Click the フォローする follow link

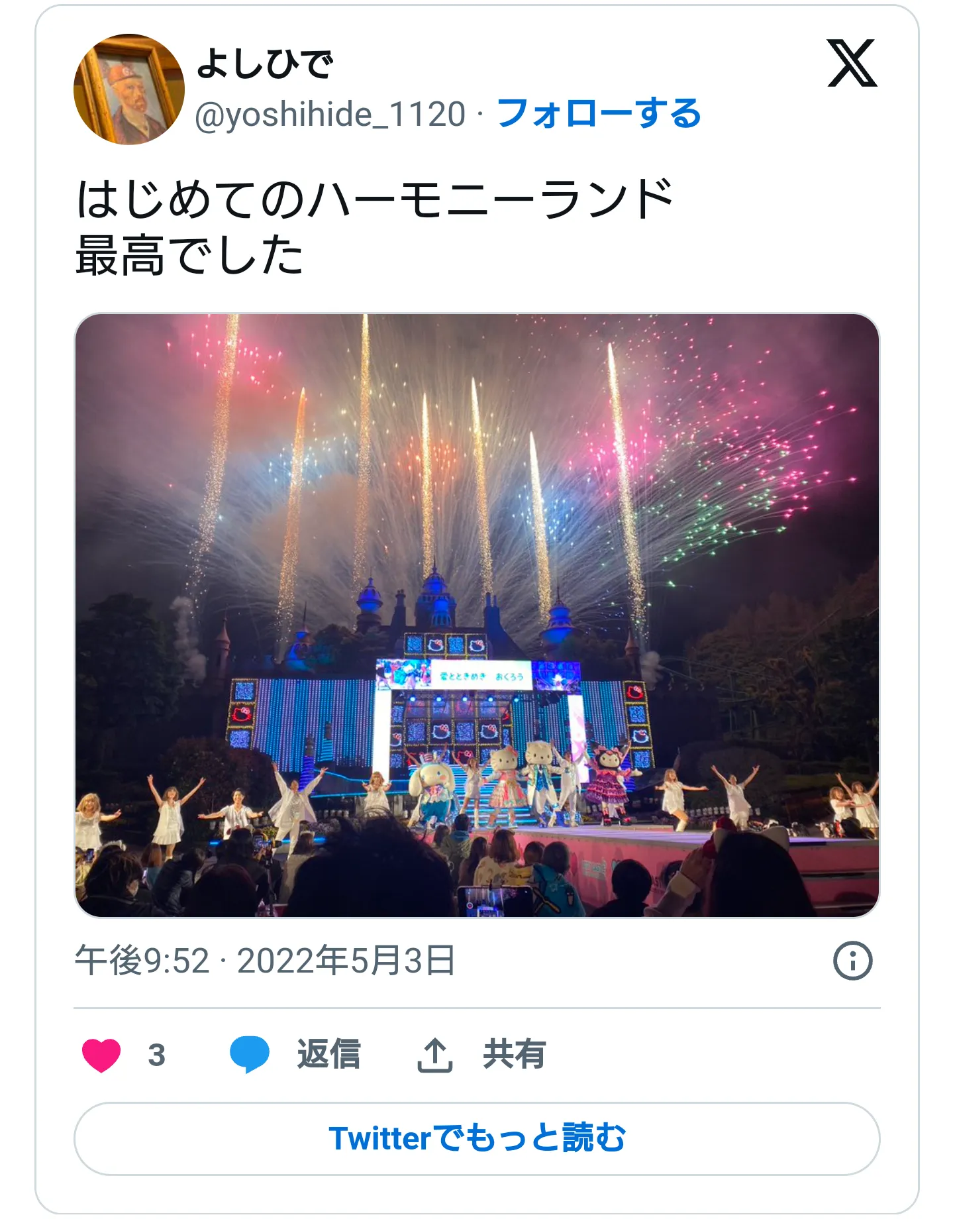click(599, 113)
